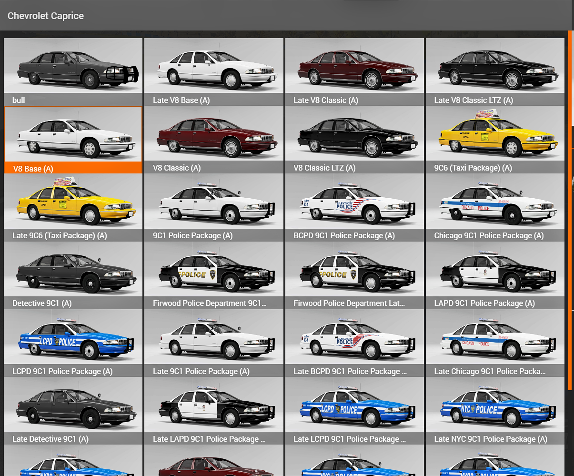Select the LCPD 9C1 Police Package (A)
This screenshot has width=574, height=476.
click(73, 344)
